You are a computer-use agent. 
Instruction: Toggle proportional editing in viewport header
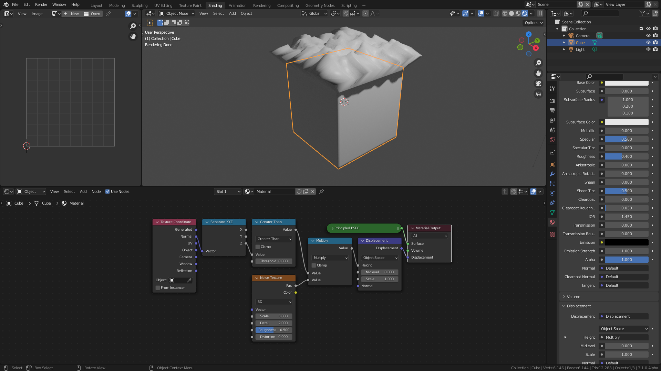(x=365, y=13)
